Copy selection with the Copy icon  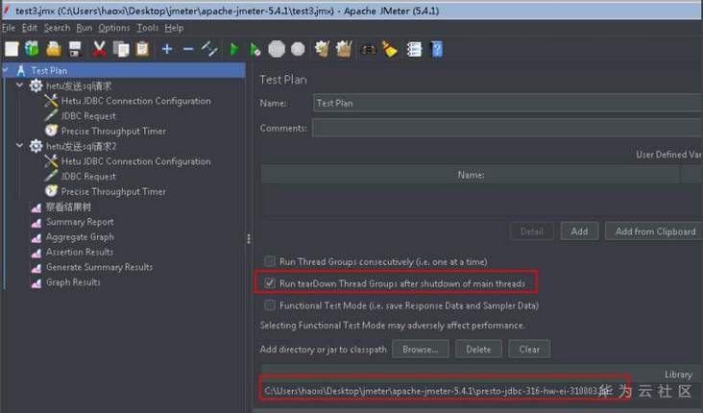[x=121, y=49]
